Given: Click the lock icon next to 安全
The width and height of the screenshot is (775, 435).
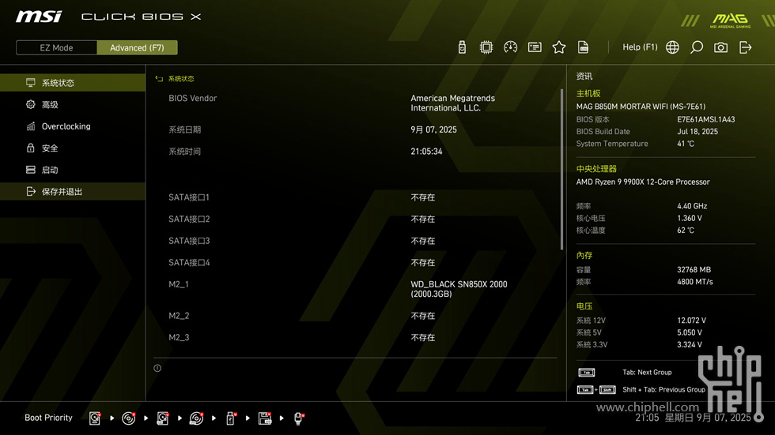Looking at the screenshot, I should click(31, 148).
